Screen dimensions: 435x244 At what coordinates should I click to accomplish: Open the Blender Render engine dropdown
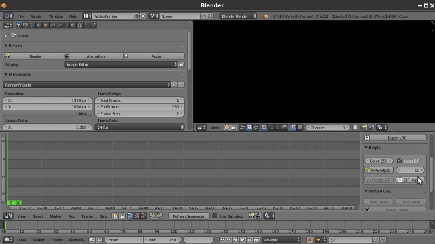tap(238, 16)
